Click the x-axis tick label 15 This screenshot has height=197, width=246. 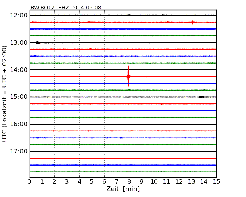pyautogui.click(x=216, y=182)
